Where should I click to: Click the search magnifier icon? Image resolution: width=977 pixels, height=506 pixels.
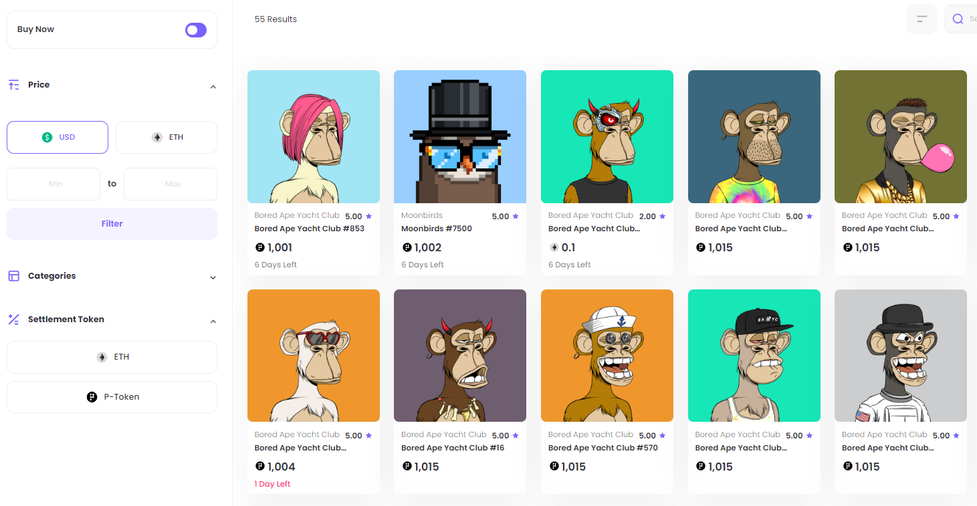pos(958,19)
